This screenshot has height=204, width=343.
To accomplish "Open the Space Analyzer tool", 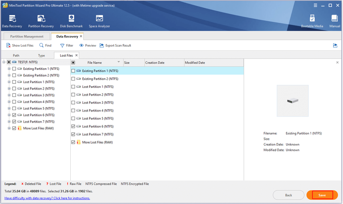I will coord(99,18).
